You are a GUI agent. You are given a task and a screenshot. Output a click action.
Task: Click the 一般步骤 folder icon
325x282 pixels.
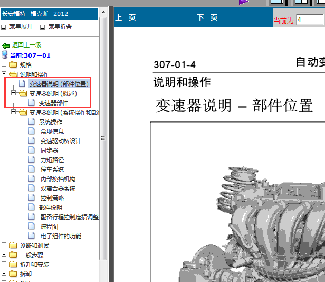[13, 255]
